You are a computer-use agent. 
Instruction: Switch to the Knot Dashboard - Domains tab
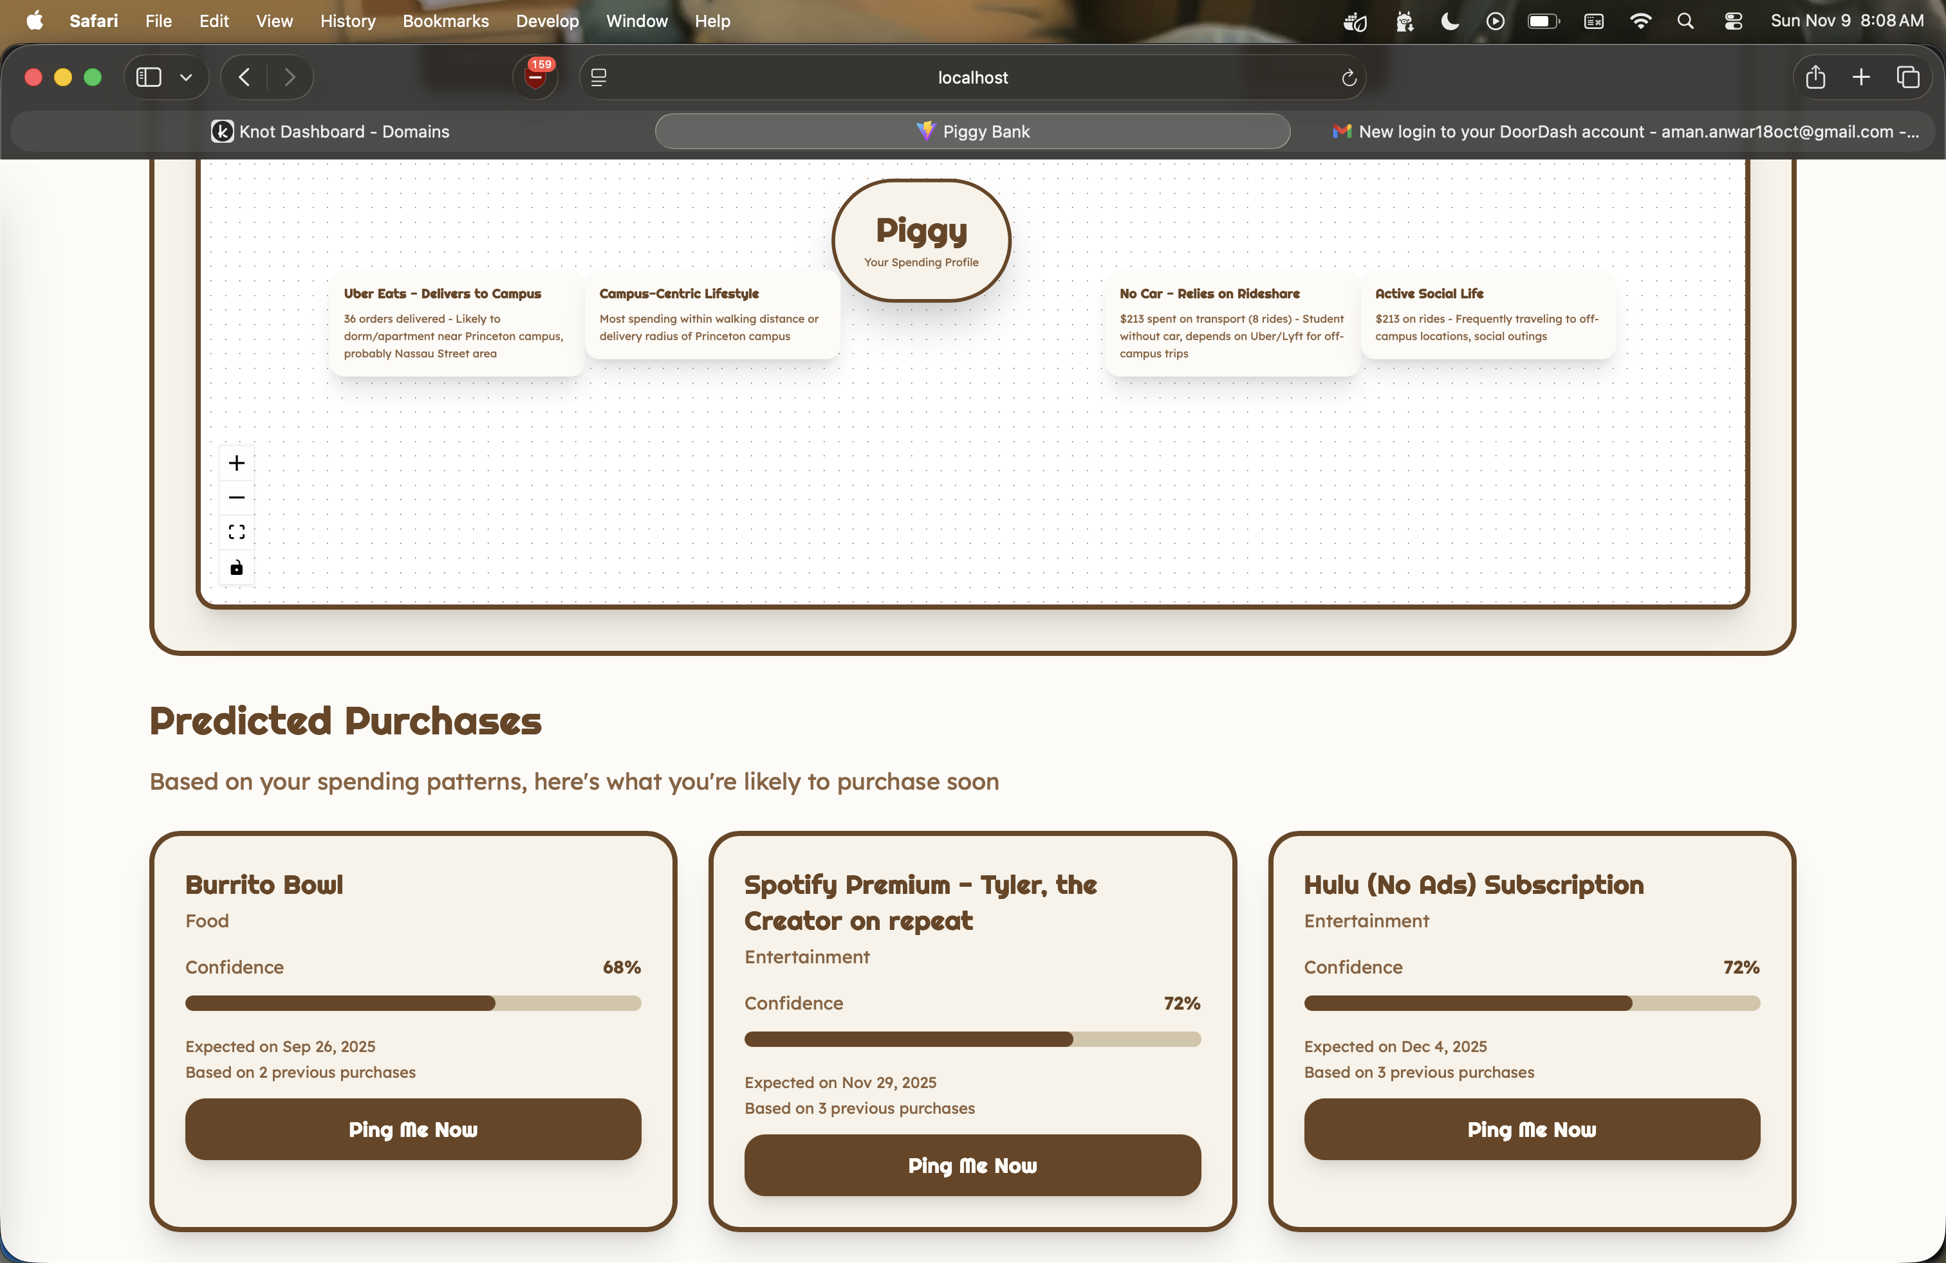point(330,132)
